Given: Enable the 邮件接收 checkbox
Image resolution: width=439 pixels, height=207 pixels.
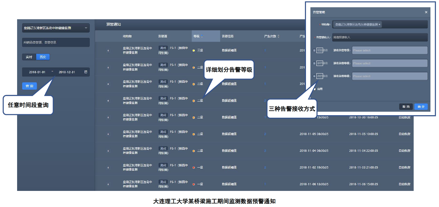Looking at the screenshot, I should point(314,63).
